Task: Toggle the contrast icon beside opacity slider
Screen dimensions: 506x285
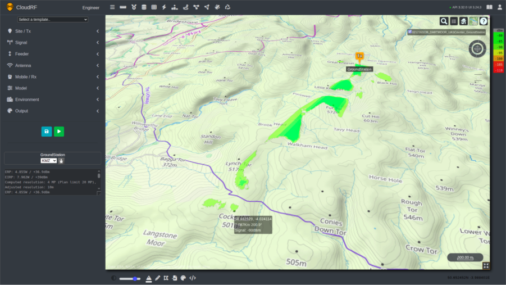Action: (x=114, y=278)
